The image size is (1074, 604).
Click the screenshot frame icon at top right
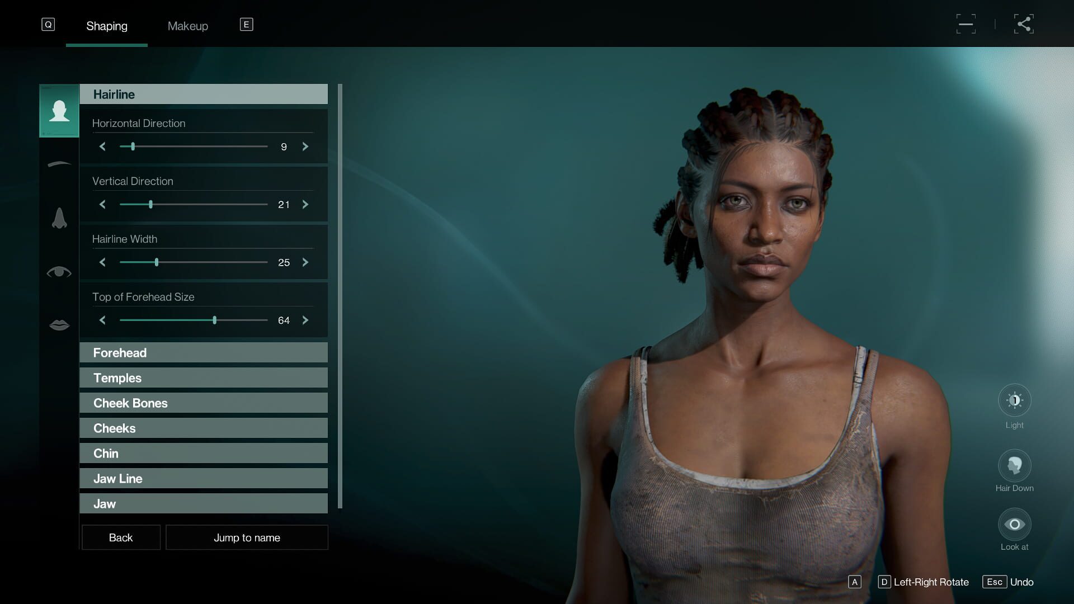click(x=966, y=23)
